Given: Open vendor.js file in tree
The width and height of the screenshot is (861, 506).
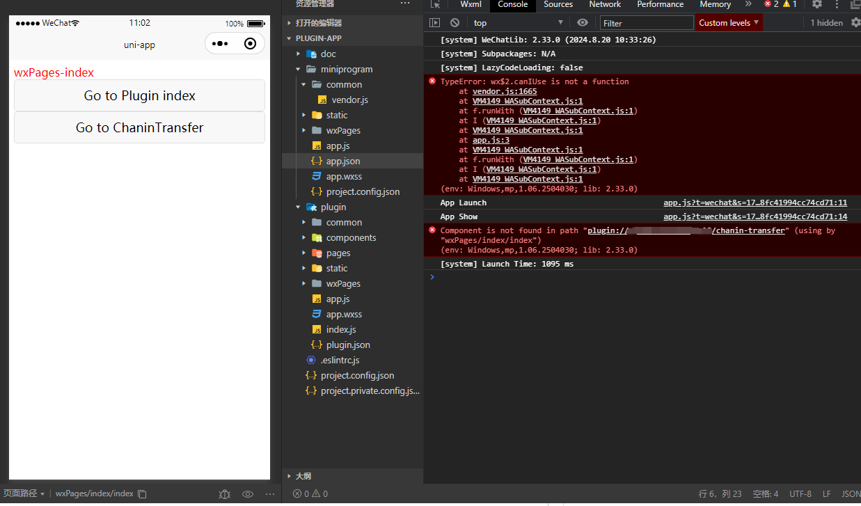Looking at the screenshot, I should coord(349,100).
